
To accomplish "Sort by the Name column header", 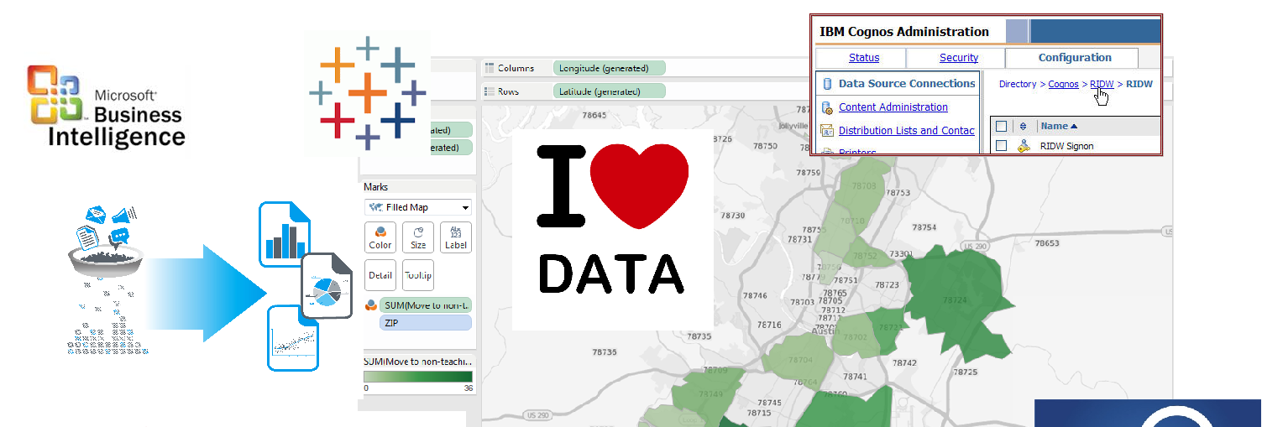I will click(1059, 126).
